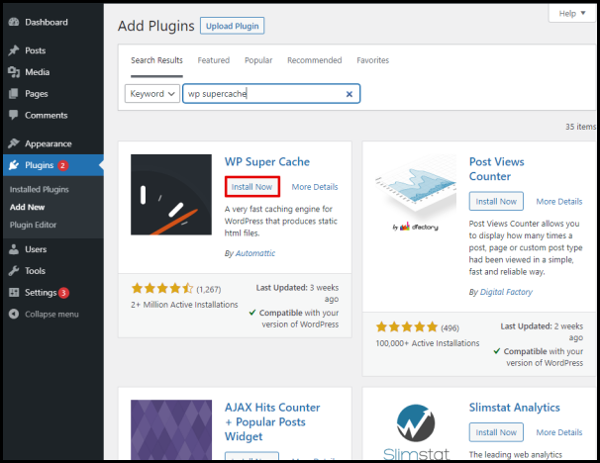Image resolution: width=600 pixels, height=463 pixels.
Task: Open Dashboard in the sidebar menu
Action: (x=47, y=22)
